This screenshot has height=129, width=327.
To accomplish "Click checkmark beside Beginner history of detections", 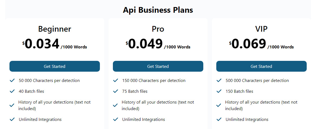I will [x=12, y=105].
